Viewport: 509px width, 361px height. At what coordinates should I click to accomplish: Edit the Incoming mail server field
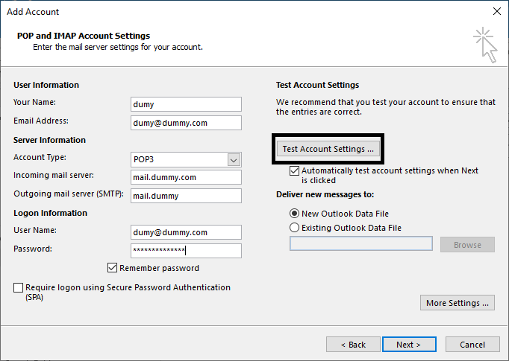pos(186,177)
